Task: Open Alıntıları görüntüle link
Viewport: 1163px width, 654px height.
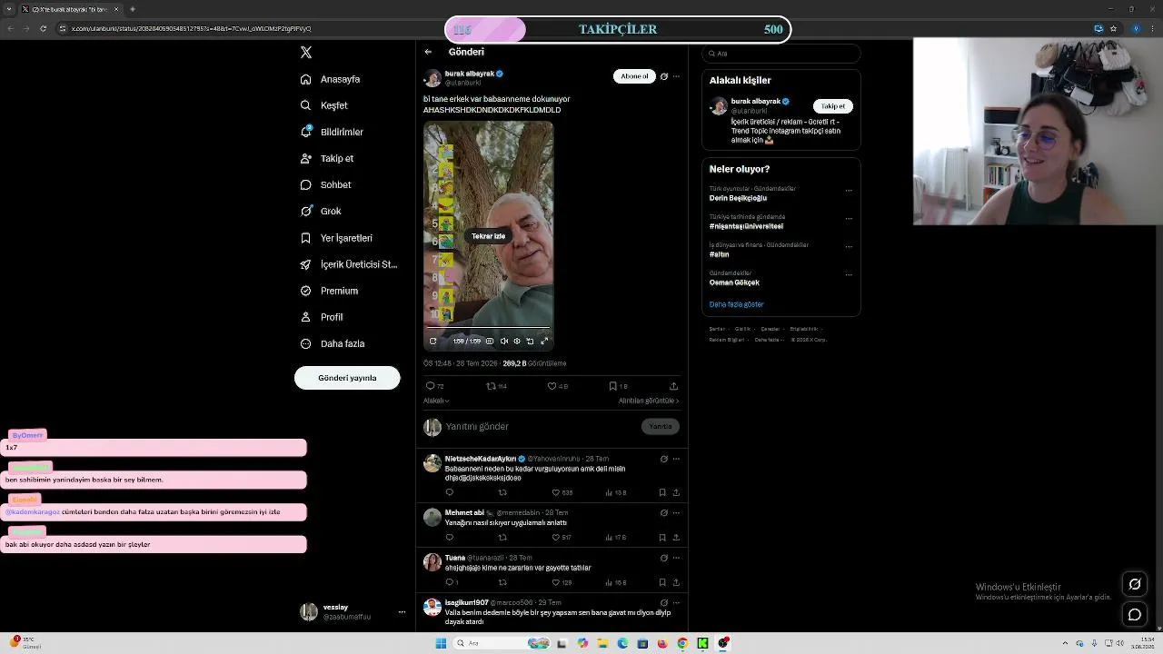Action: pyautogui.click(x=649, y=401)
